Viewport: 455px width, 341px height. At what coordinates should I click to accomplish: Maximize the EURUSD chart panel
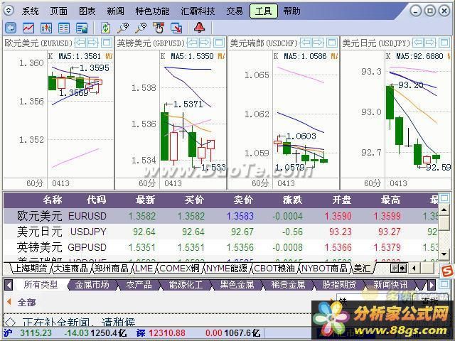pyautogui.click(x=107, y=43)
